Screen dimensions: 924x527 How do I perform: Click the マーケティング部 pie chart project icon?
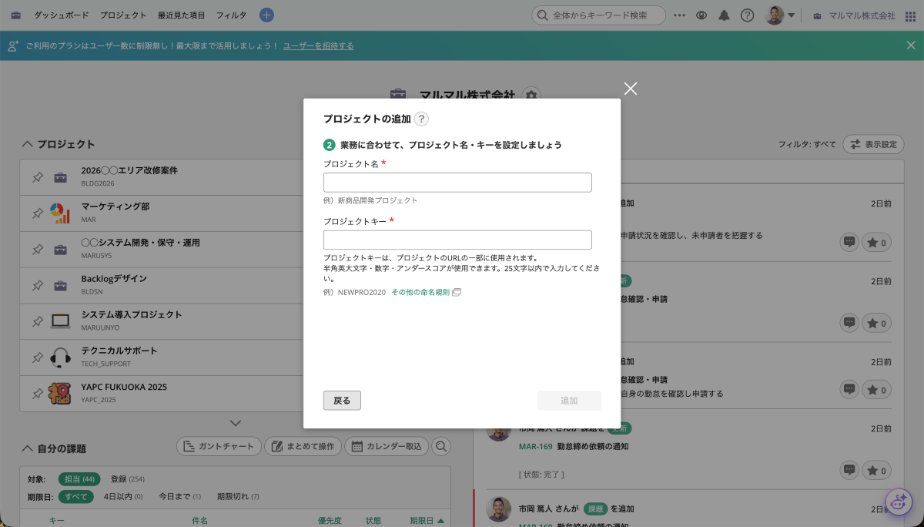(x=60, y=213)
